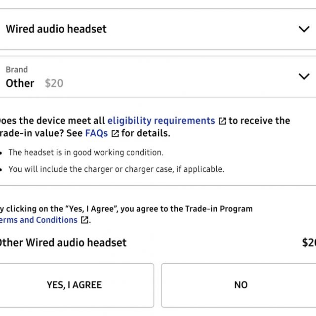Click external-link icon after eligibility requirements
Screen dimensions: 316x316
point(222,121)
